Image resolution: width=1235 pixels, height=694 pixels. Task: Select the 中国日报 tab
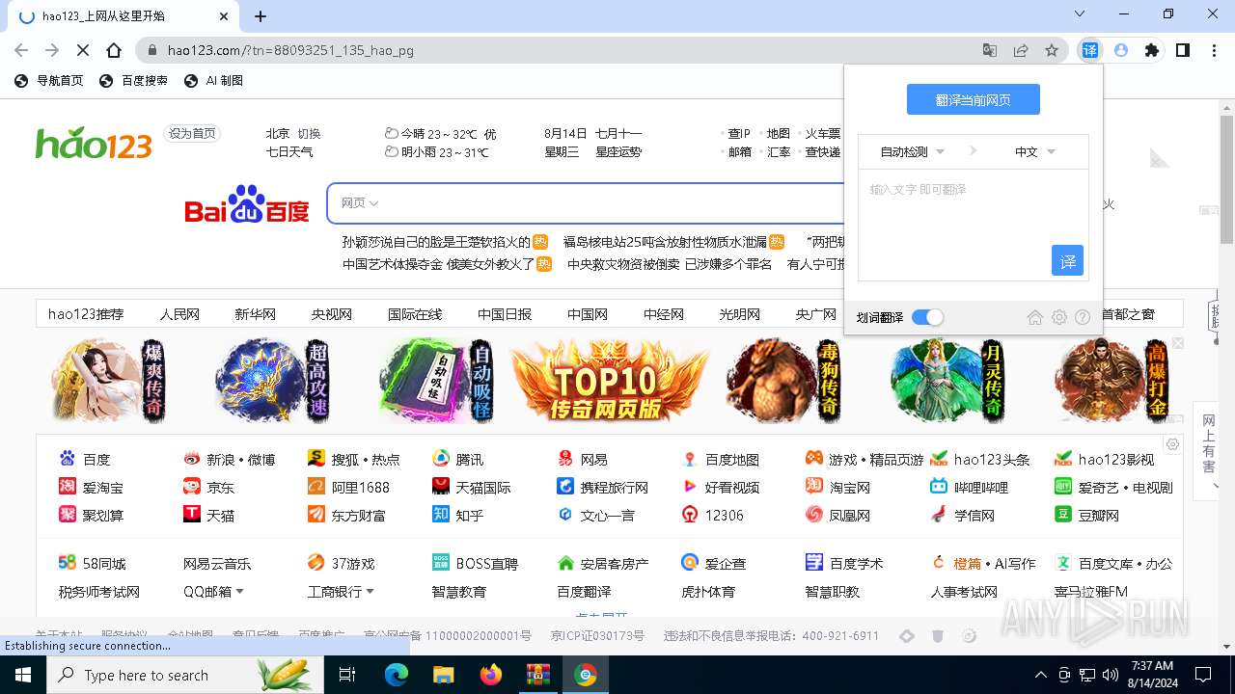click(x=505, y=314)
